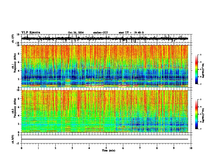Click tick label '7' on the time axis
This screenshot has height=166, width=215.
point(140,148)
